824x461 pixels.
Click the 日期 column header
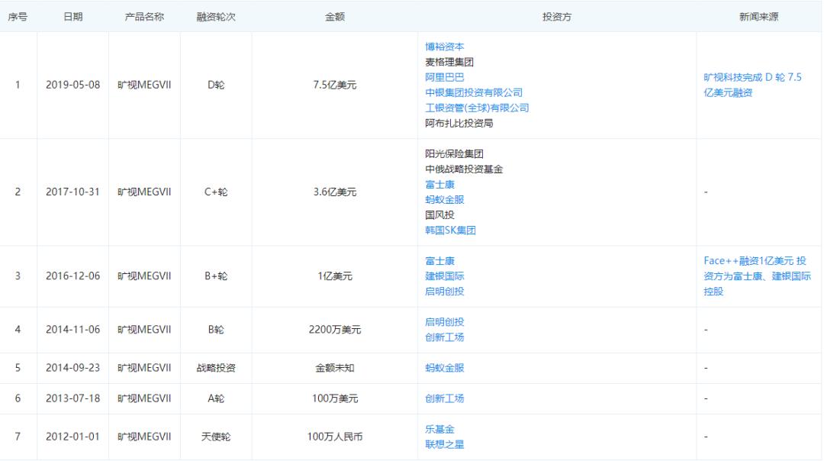(72, 17)
